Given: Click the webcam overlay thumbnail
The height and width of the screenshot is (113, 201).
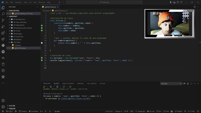Looking at the screenshot, I should point(170,24).
